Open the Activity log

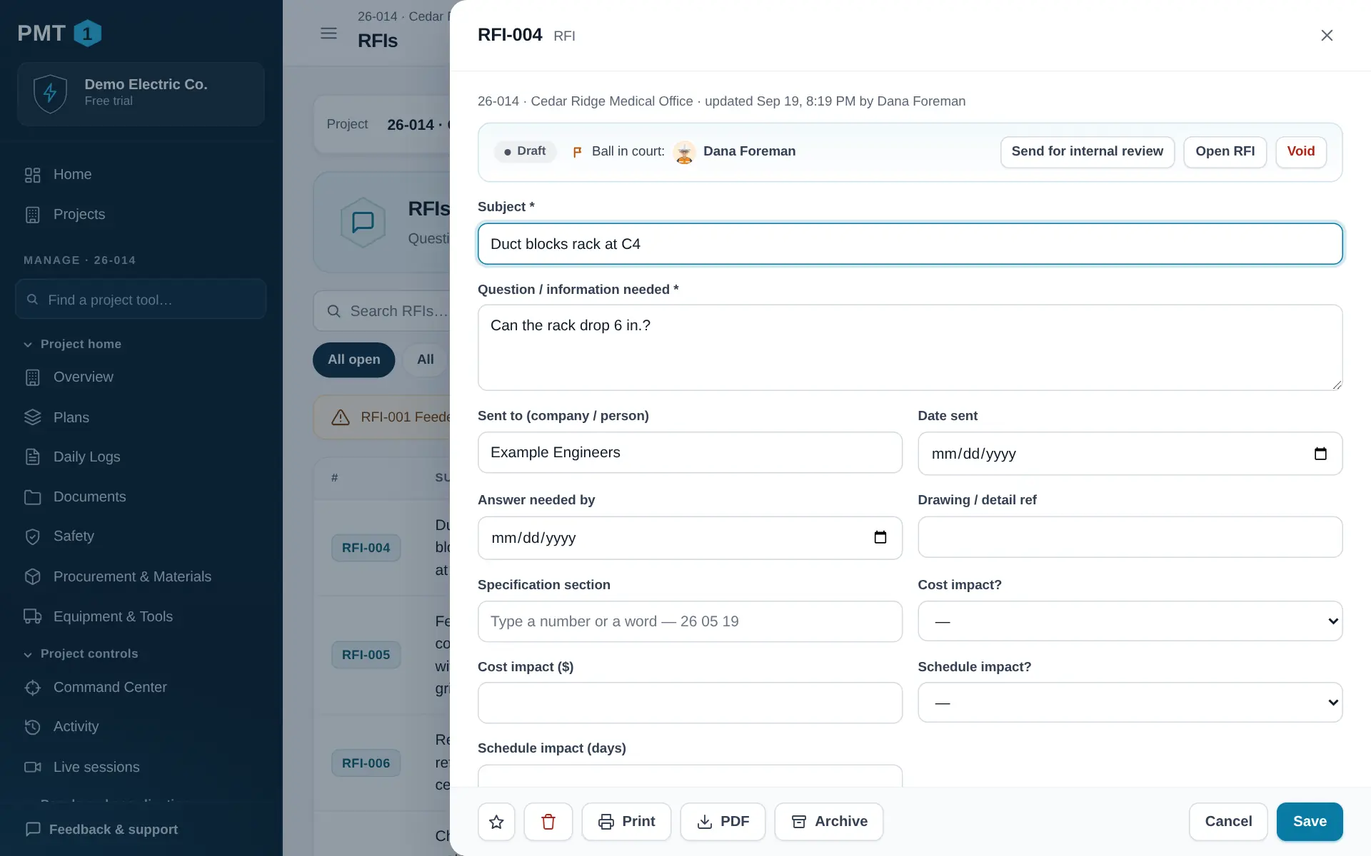point(141,727)
